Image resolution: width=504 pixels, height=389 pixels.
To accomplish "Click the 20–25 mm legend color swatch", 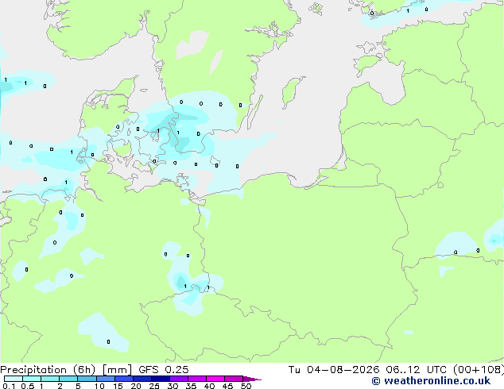I will [142, 379].
